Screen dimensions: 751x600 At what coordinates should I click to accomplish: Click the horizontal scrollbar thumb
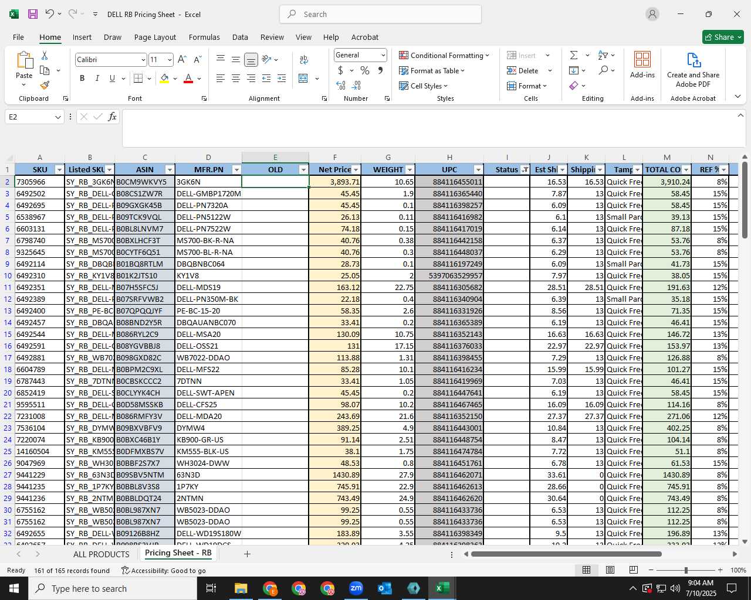[566, 554]
